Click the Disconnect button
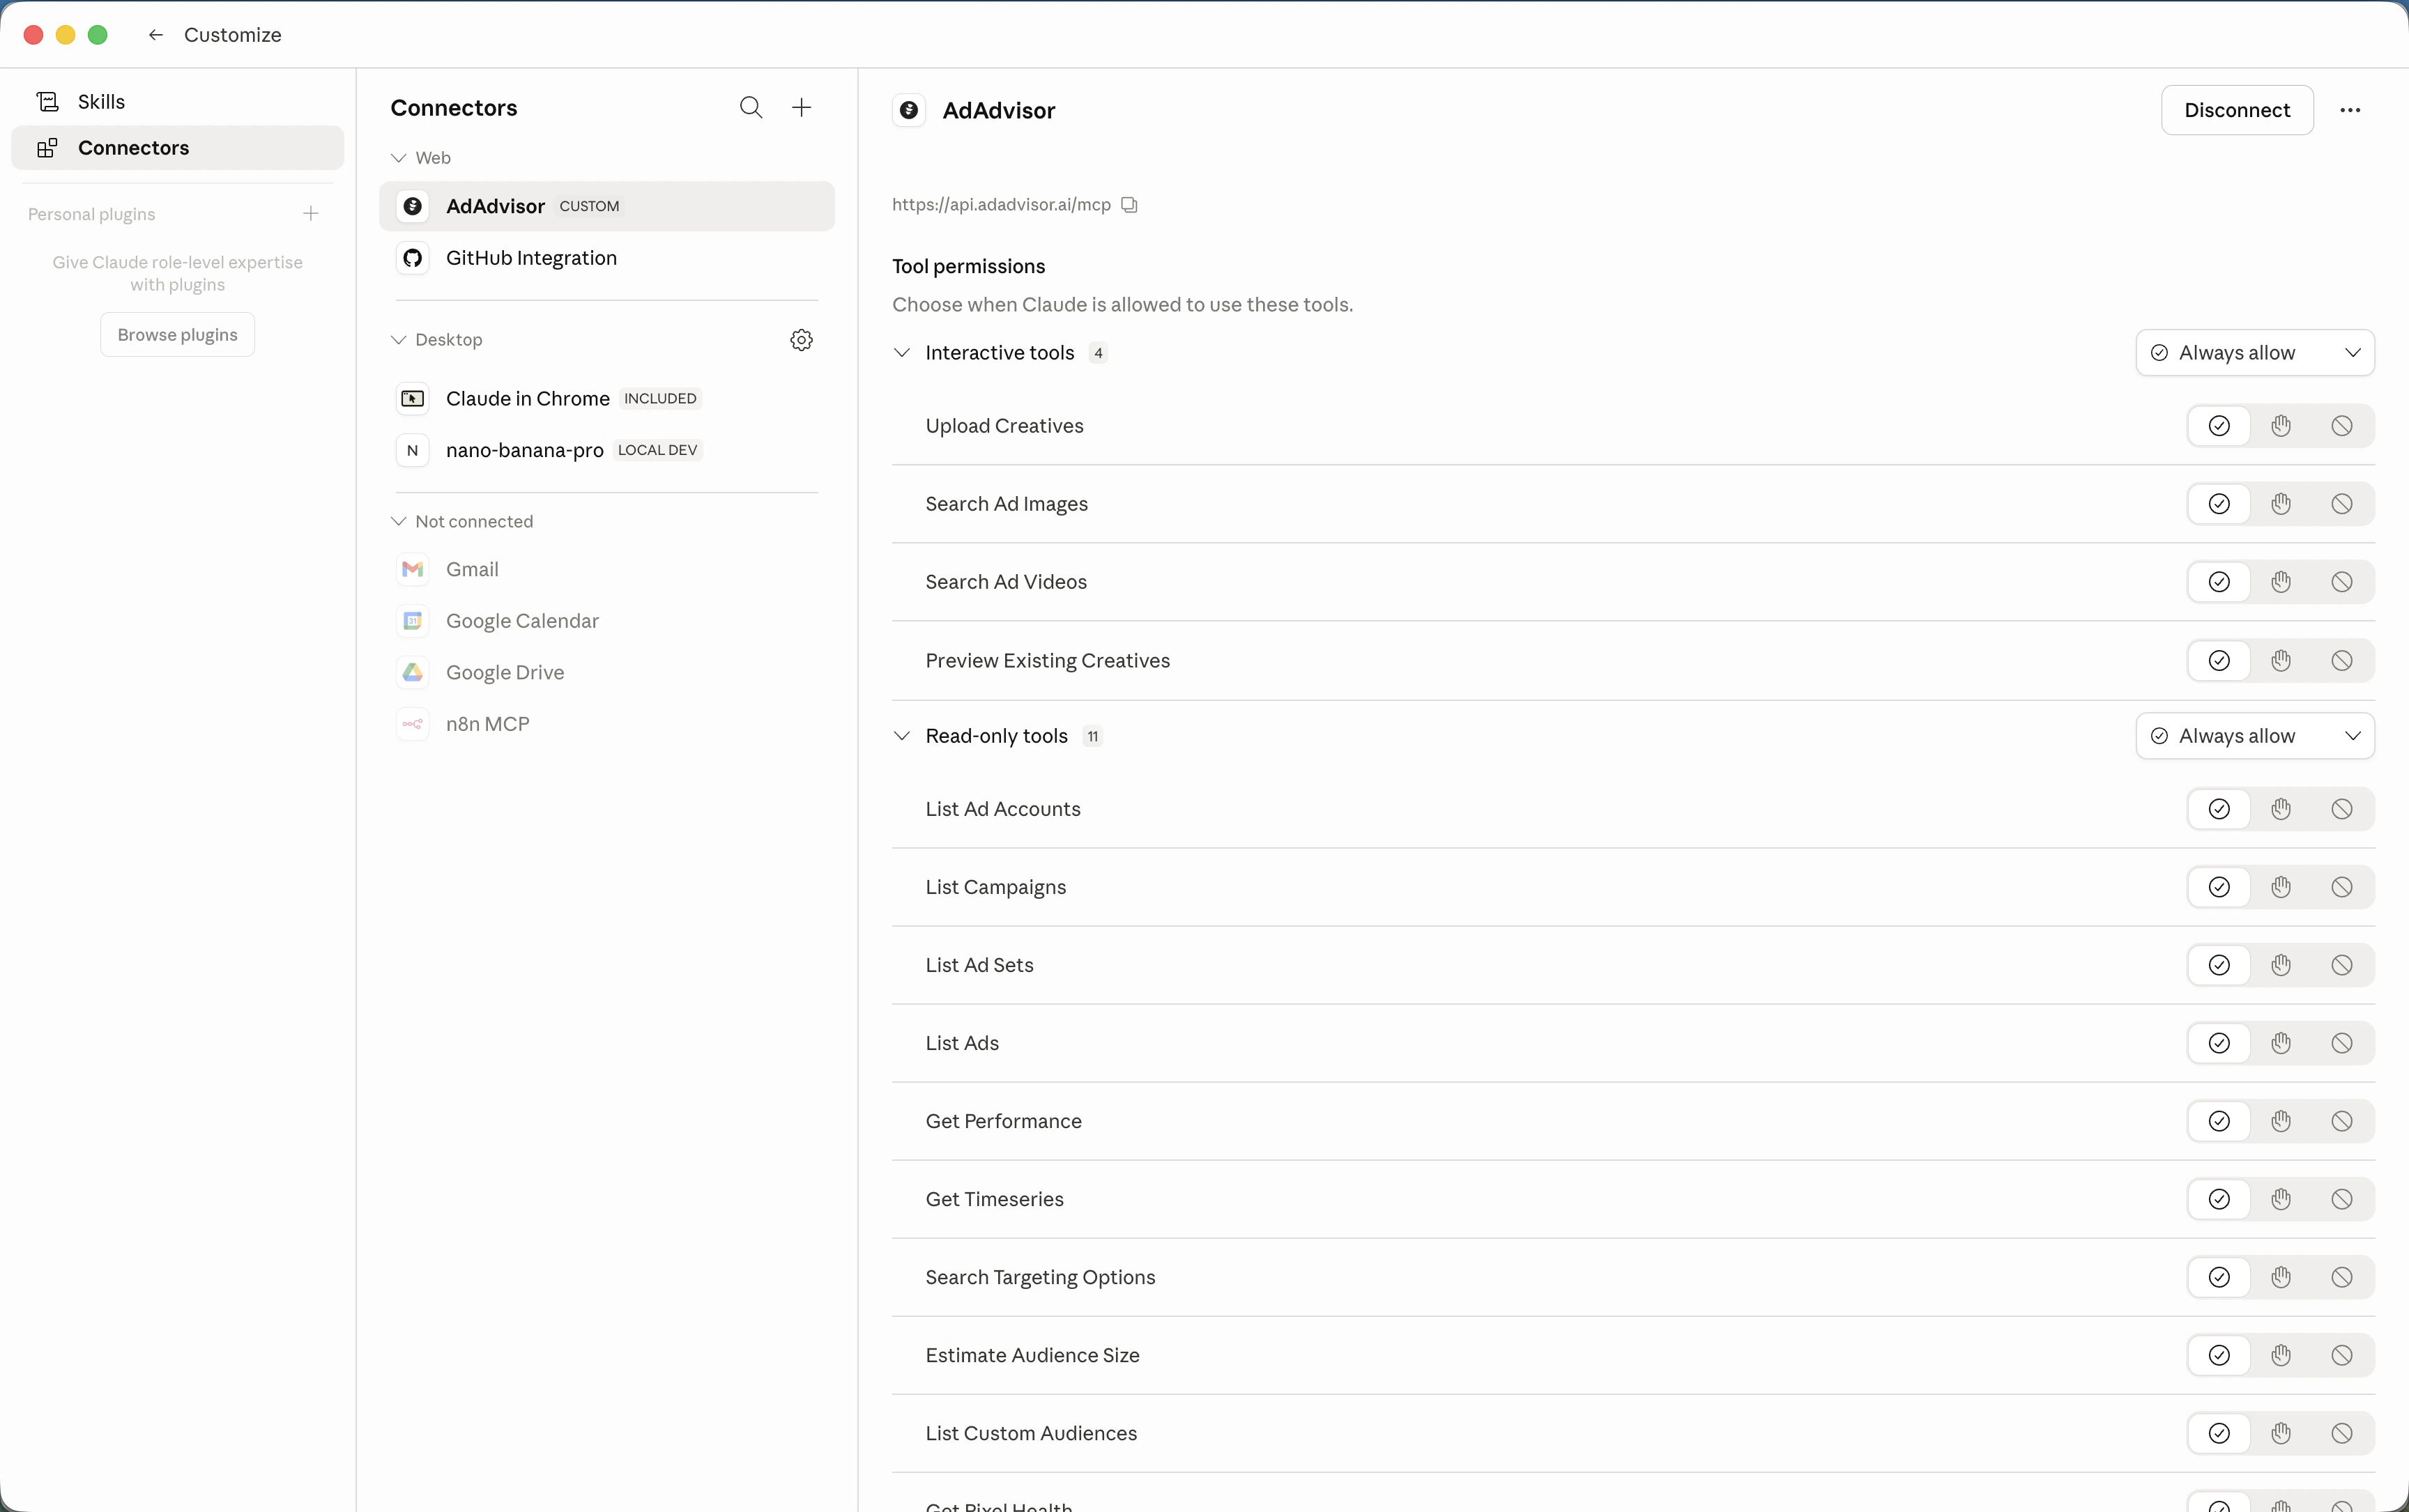Viewport: 2409px width, 1512px height. (x=2237, y=110)
